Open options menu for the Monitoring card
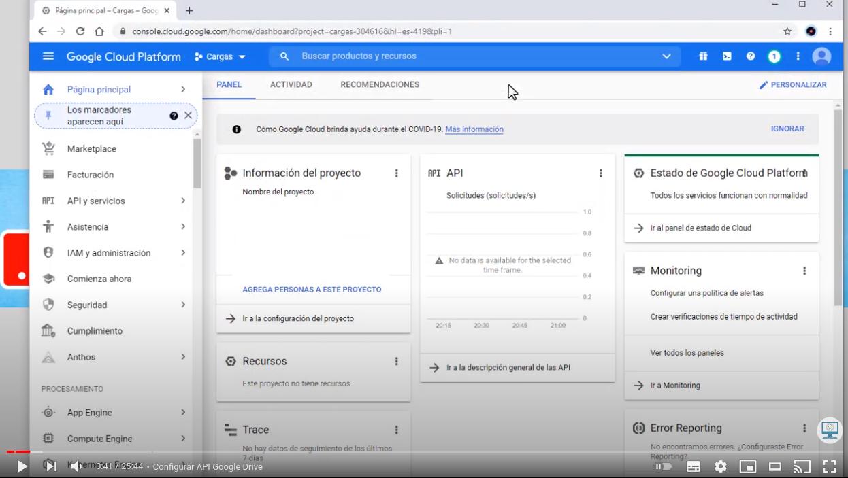 point(804,271)
